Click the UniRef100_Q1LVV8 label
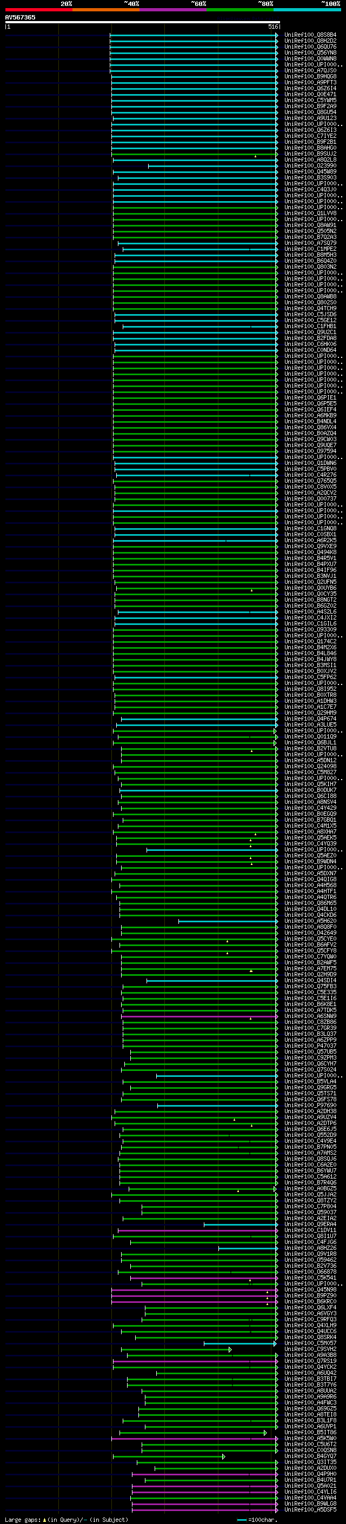 [310, 213]
